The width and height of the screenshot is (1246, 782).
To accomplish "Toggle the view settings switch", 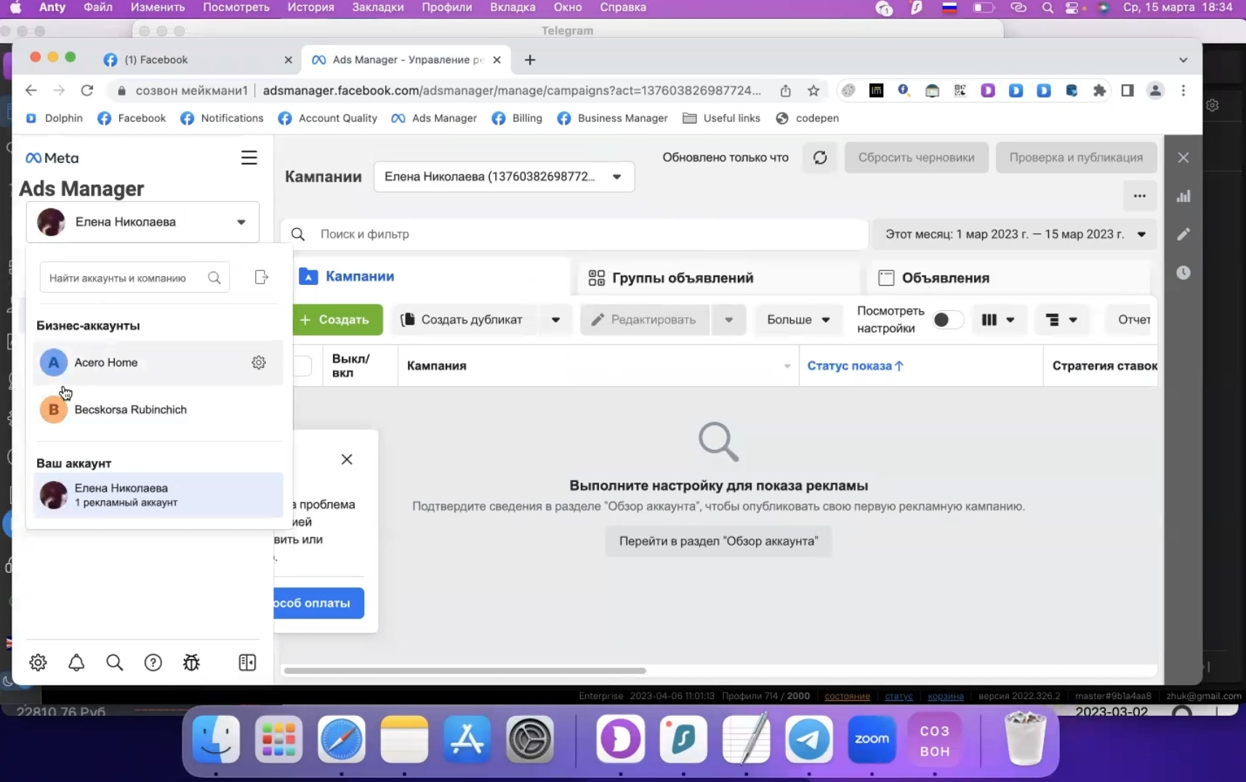I will (x=948, y=320).
